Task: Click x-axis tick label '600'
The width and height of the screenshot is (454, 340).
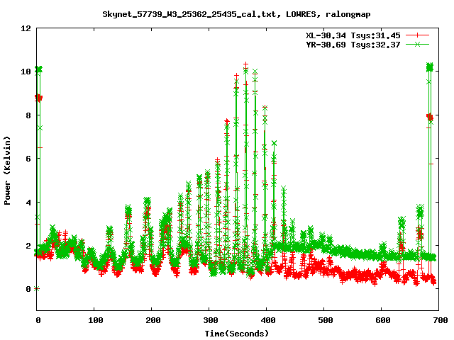Action: pos(383,320)
